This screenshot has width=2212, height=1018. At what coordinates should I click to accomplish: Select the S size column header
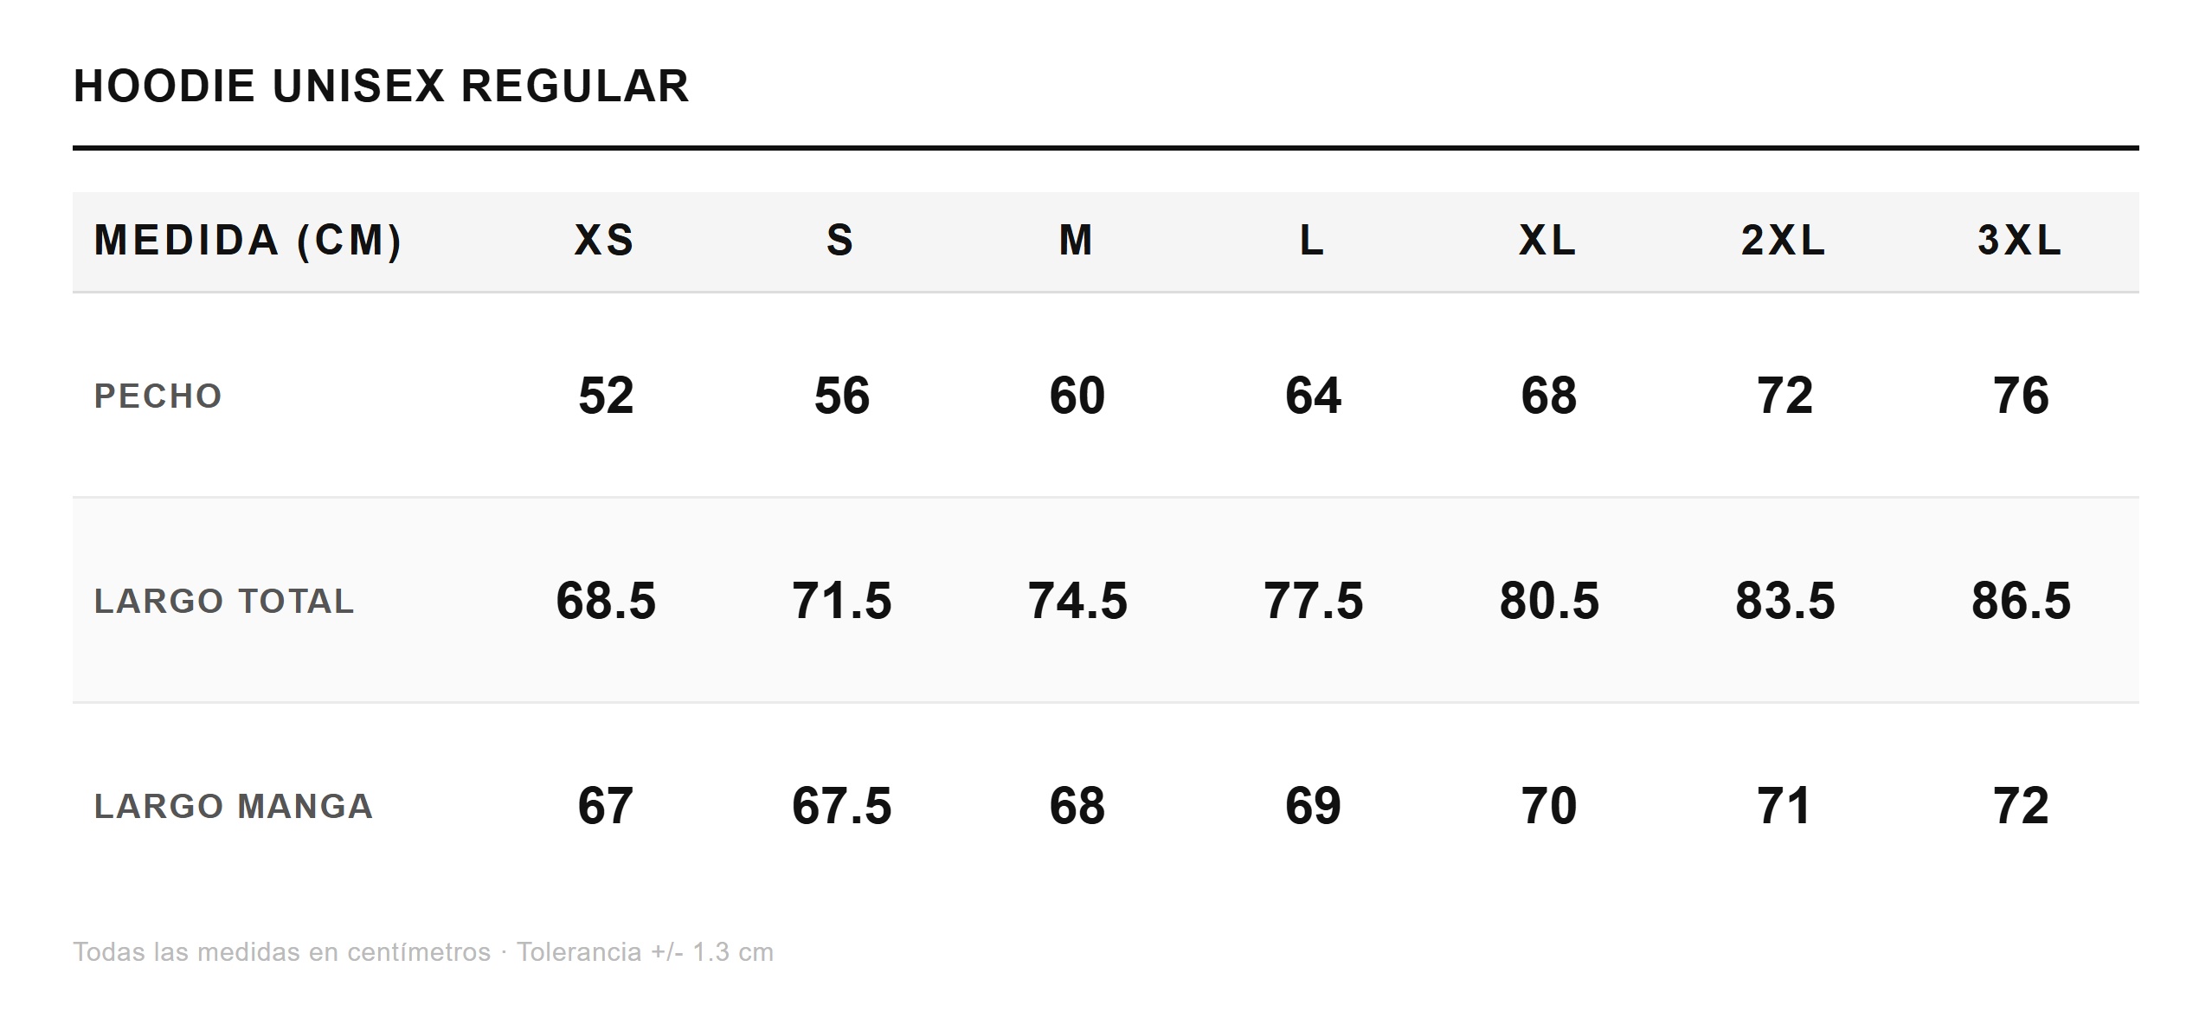point(840,241)
